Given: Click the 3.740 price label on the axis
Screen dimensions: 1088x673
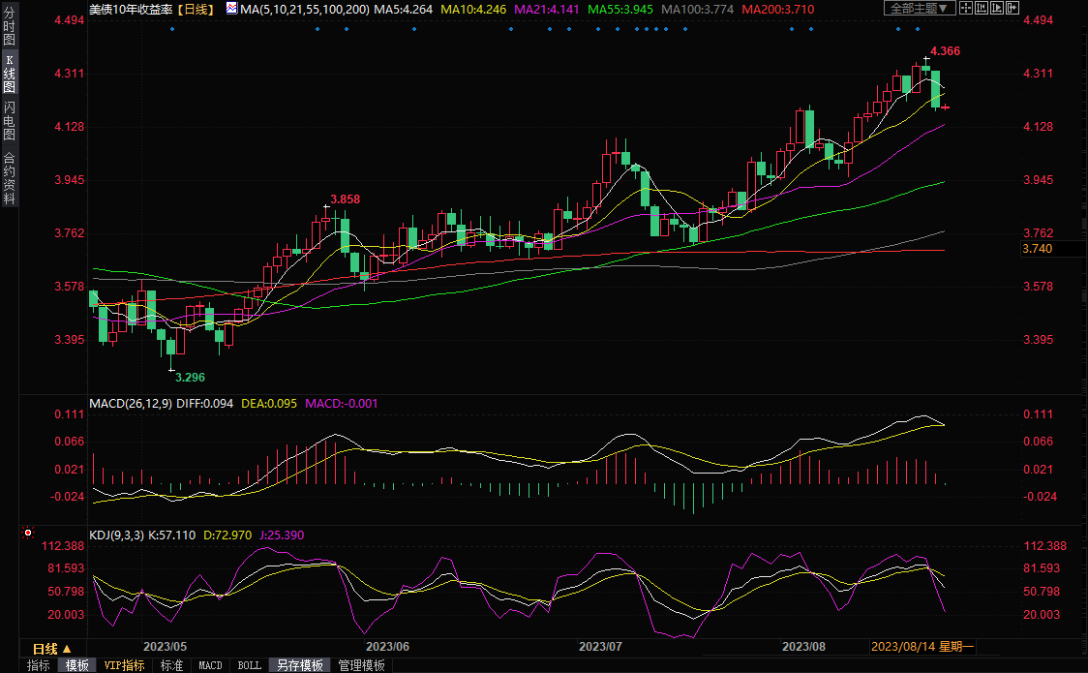Looking at the screenshot, I should click(1037, 250).
